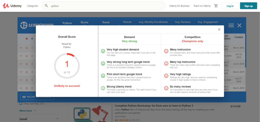This screenshot has height=122, width=260.
Task: Click the Trend column header
Action: coord(106,22)
